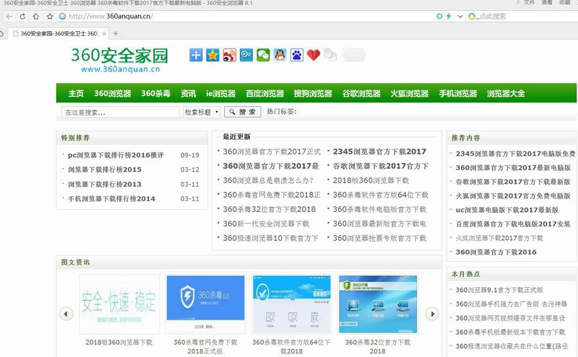Open pc浏览器下载排行榜2016 link
Screen dimensions: 578x357
pos(116,155)
